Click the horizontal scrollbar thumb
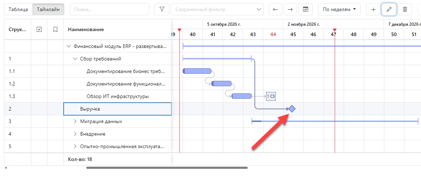 point(167,168)
